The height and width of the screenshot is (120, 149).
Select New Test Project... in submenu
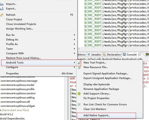click(109, 63)
